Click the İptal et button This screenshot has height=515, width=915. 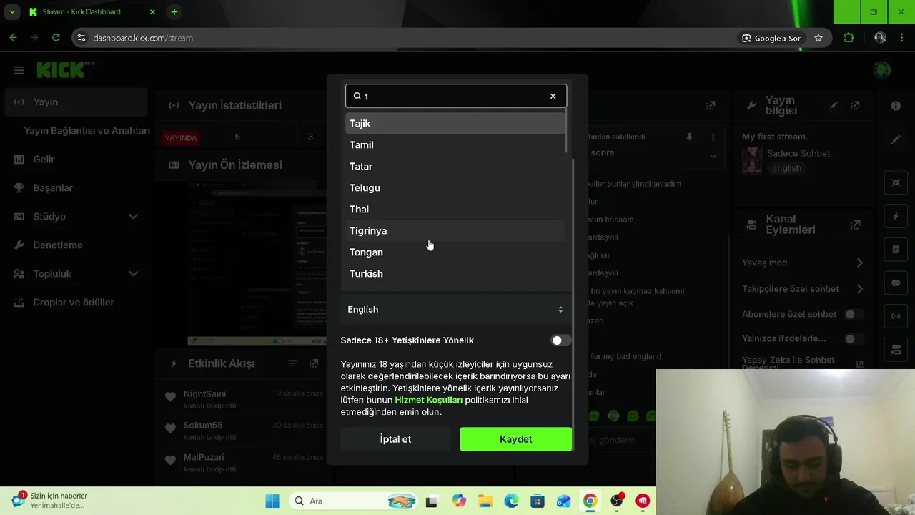point(395,439)
